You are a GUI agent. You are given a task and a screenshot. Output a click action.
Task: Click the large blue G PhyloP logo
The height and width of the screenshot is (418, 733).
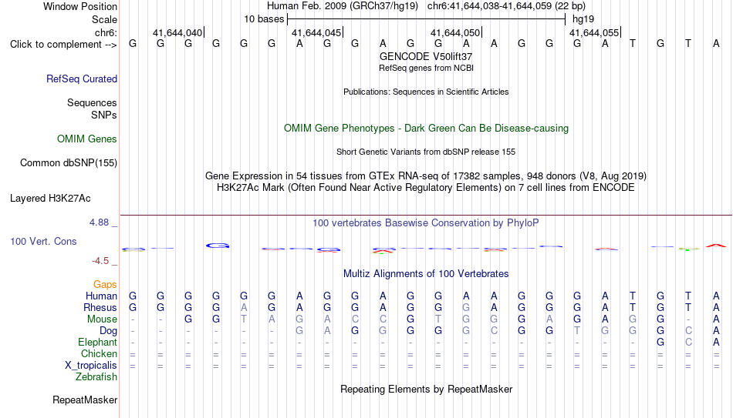(218, 246)
